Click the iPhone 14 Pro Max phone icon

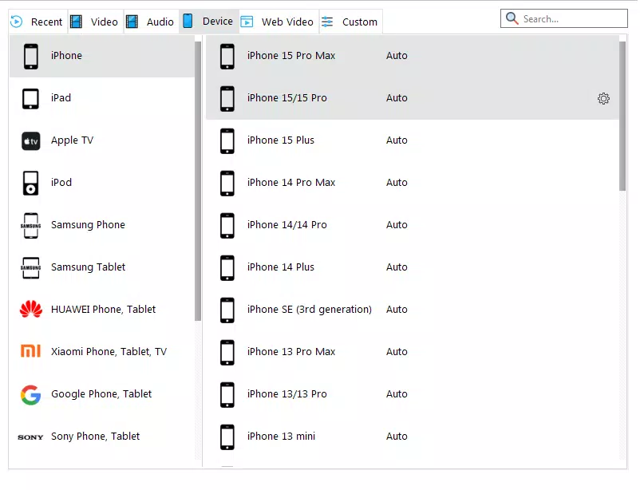227,184
